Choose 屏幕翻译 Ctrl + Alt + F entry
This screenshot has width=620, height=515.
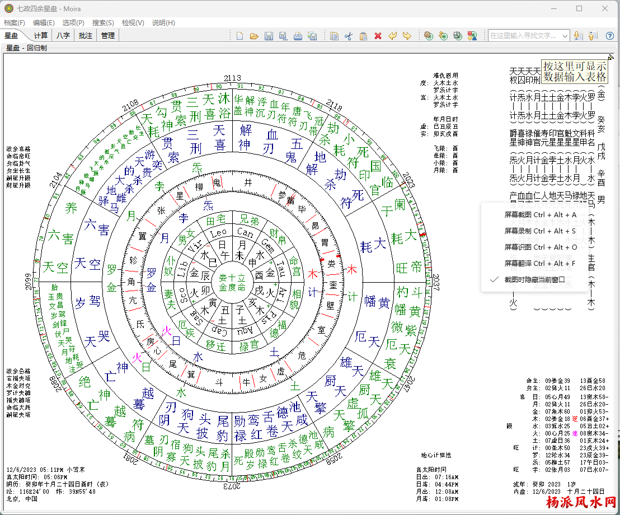point(540,263)
